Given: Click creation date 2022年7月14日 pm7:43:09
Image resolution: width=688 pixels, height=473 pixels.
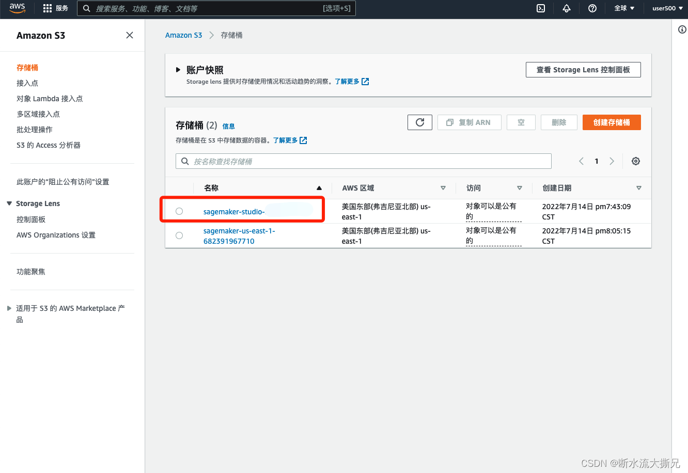Looking at the screenshot, I should [586, 211].
